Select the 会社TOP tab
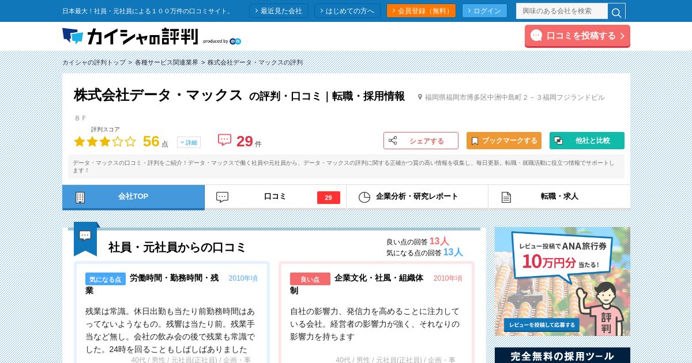 (x=133, y=197)
